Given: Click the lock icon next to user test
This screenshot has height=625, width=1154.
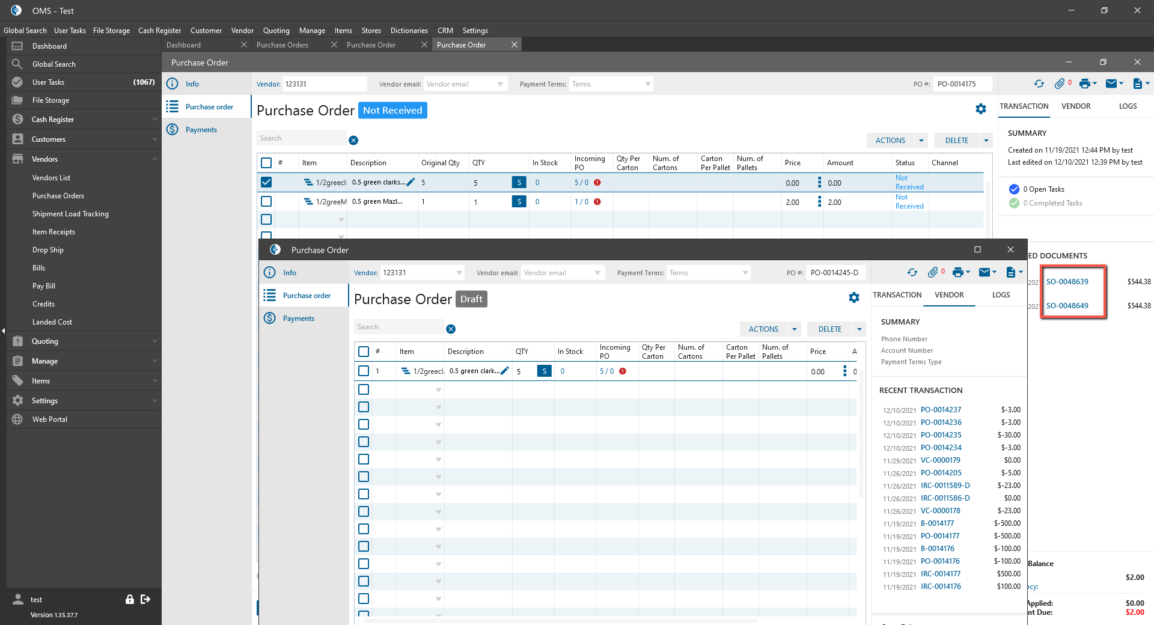Looking at the screenshot, I should 129,599.
